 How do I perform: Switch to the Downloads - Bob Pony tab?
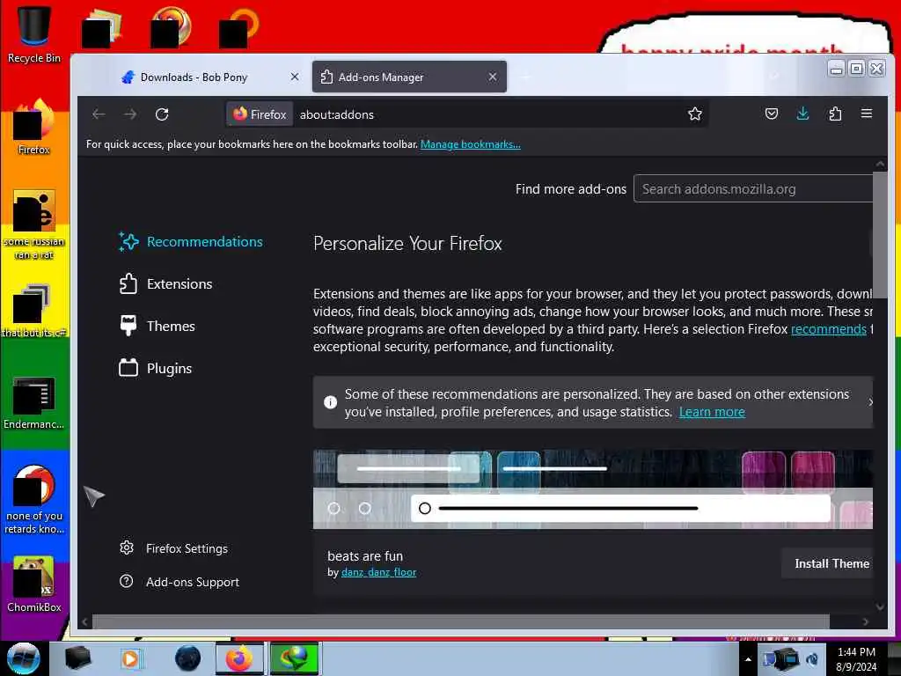point(209,77)
